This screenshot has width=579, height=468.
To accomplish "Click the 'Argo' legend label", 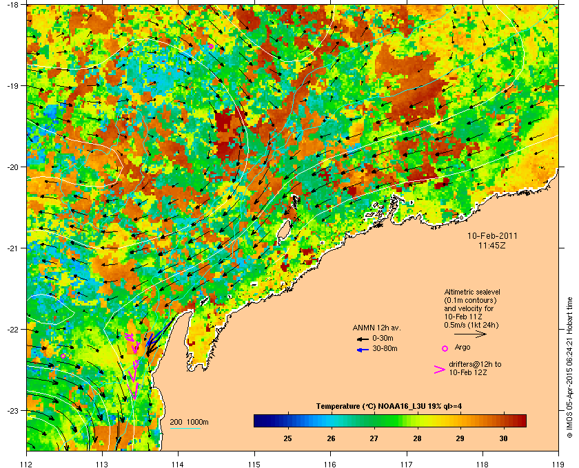I will 463,347.
